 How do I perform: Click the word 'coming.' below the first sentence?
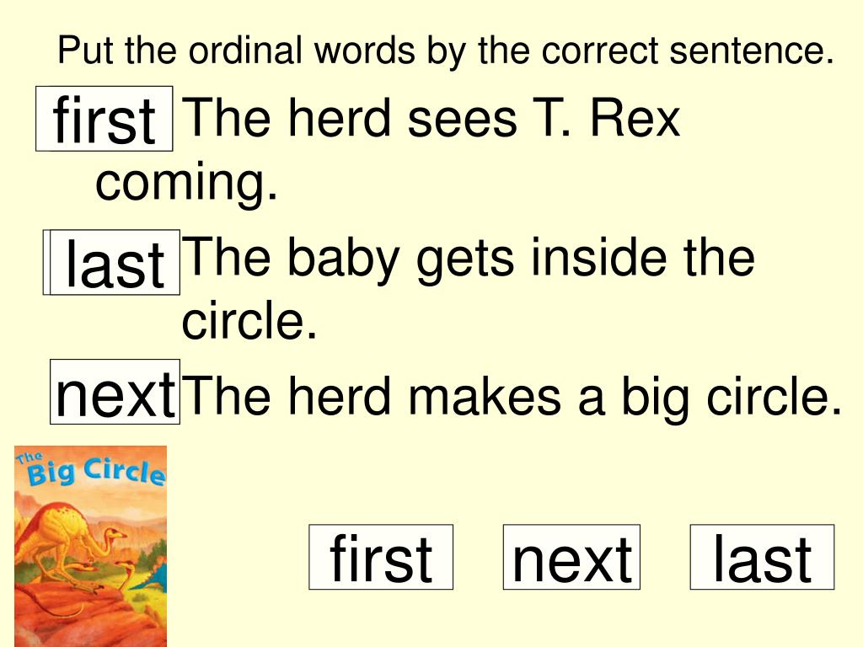point(186,183)
